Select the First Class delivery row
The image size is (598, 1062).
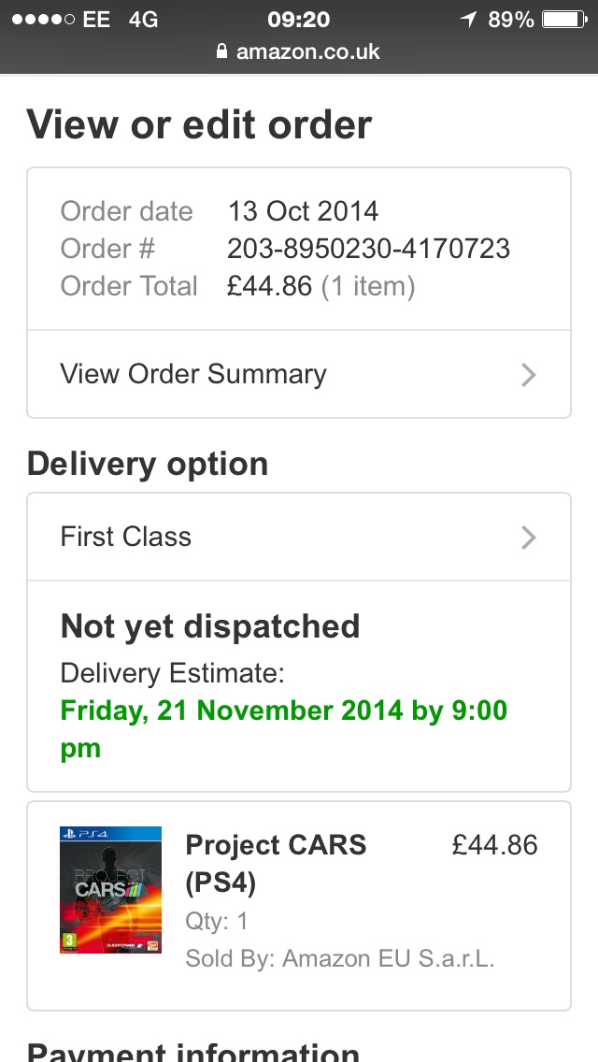pos(299,538)
